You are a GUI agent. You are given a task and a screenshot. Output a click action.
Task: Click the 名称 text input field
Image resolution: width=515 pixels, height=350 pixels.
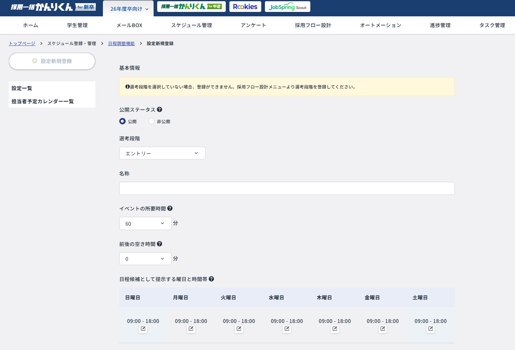coord(286,189)
